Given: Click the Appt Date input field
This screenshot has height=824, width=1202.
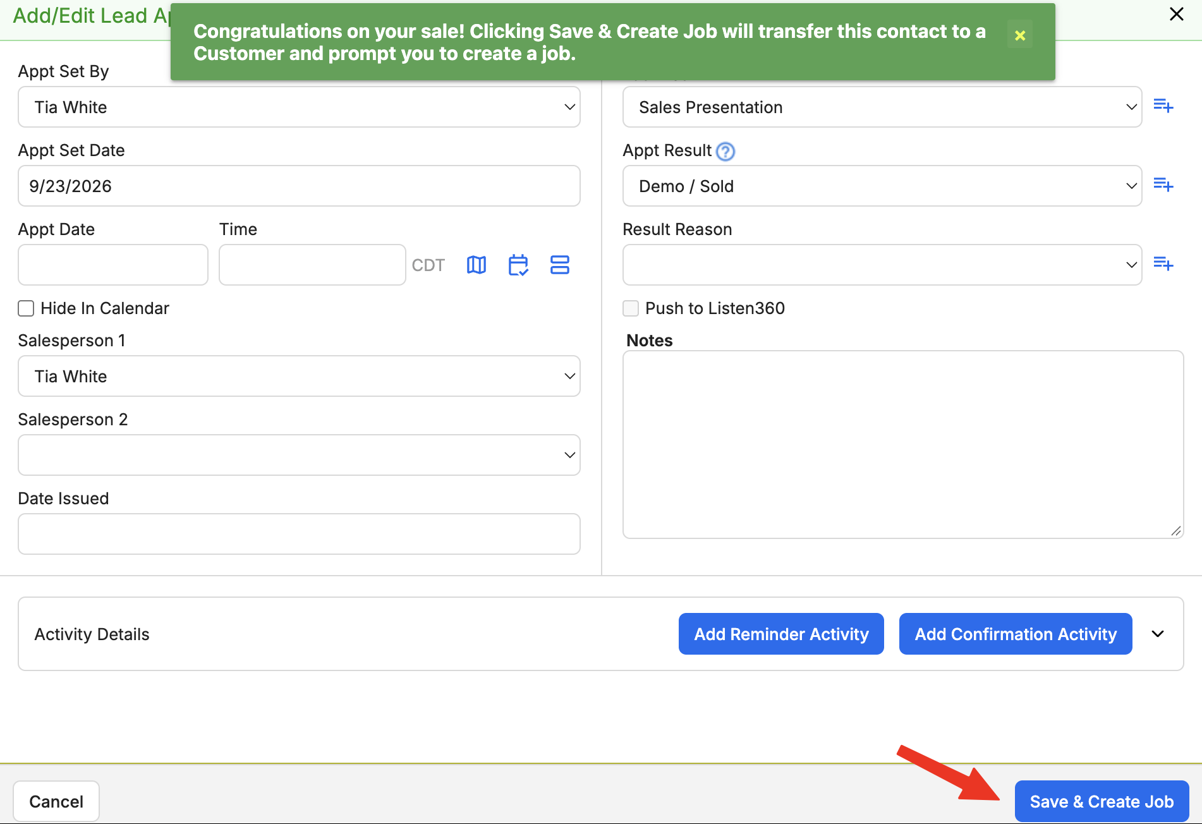Looking at the screenshot, I should 113,265.
